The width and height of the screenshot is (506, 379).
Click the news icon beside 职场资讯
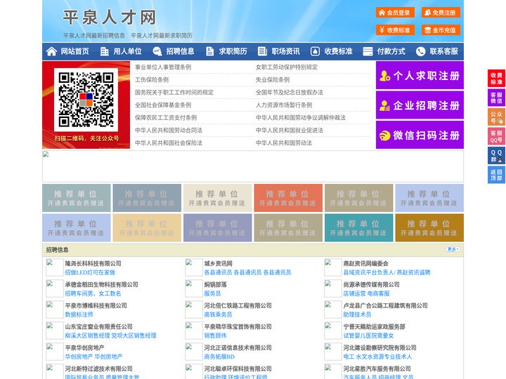[x=262, y=51]
